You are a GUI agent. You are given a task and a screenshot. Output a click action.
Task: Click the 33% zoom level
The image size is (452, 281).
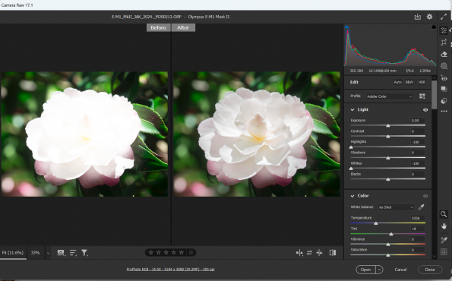click(x=35, y=253)
